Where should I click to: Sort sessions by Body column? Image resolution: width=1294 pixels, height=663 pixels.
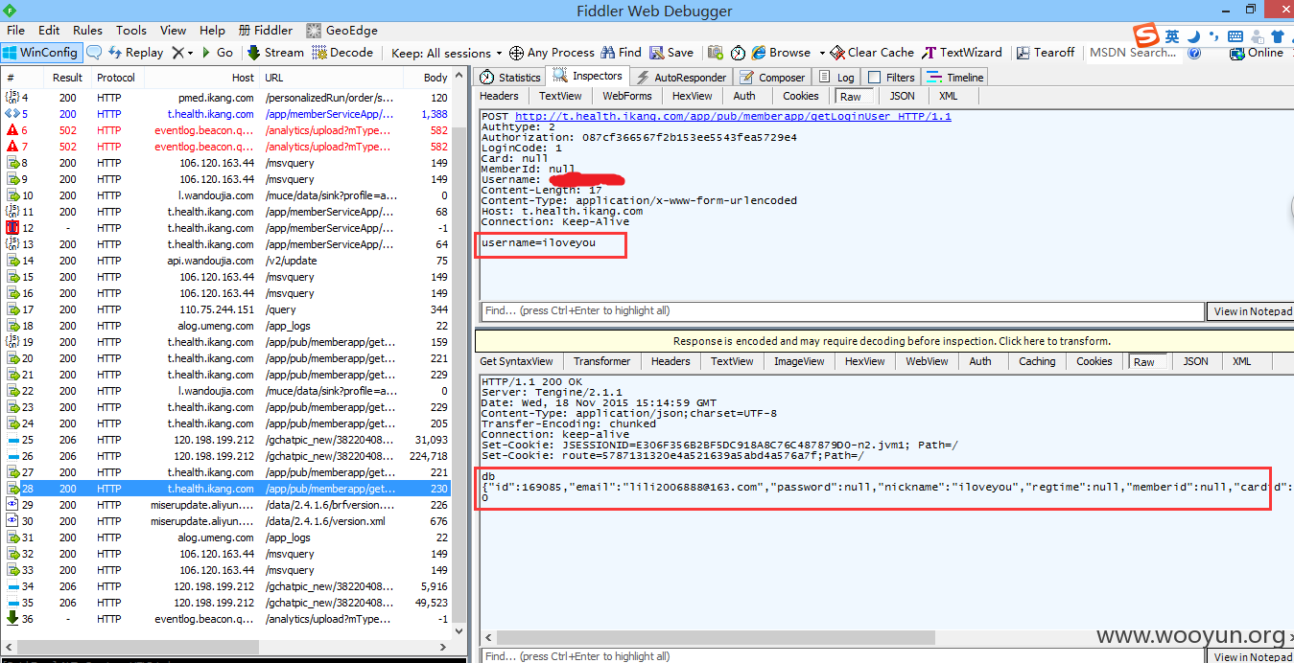pyautogui.click(x=427, y=78)
